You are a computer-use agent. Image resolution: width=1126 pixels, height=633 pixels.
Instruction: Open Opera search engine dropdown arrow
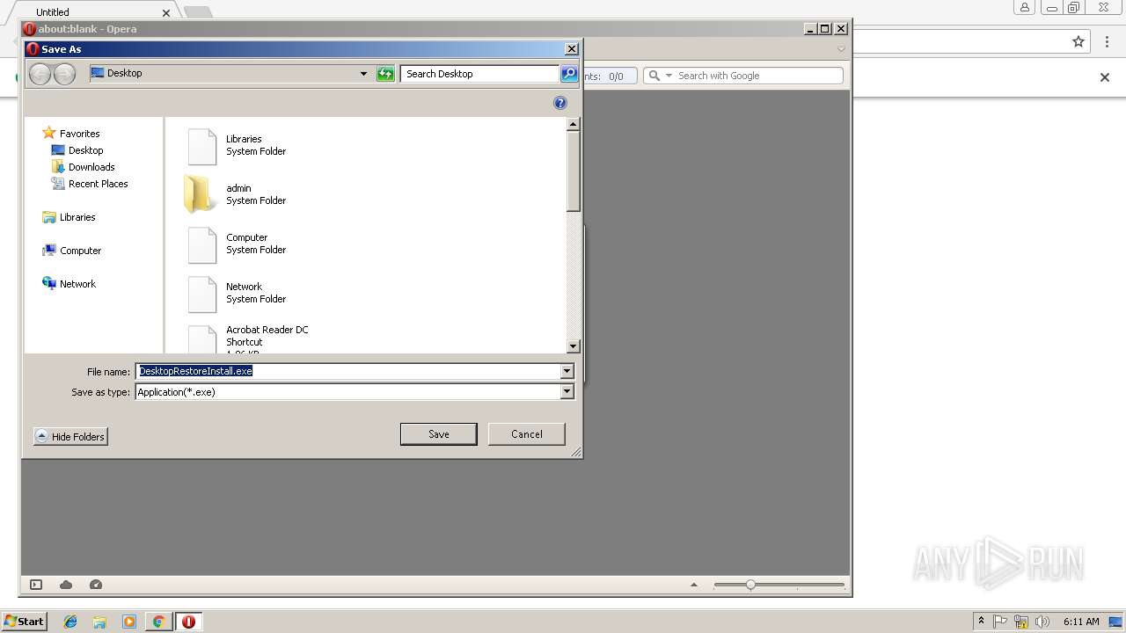coord(668,76)
